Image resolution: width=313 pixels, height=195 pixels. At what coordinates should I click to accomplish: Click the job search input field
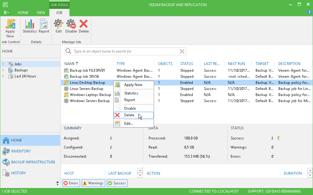(x=126, y=51)
